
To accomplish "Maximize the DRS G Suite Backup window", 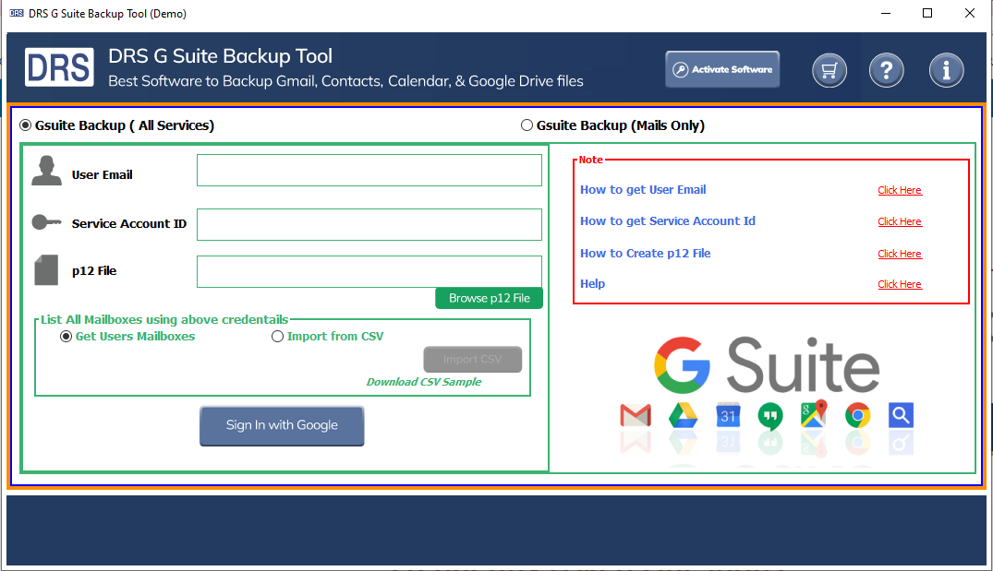I will coord(927,13).
